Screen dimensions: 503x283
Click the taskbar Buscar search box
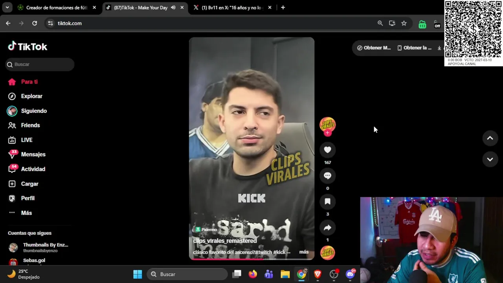(187, 274)
